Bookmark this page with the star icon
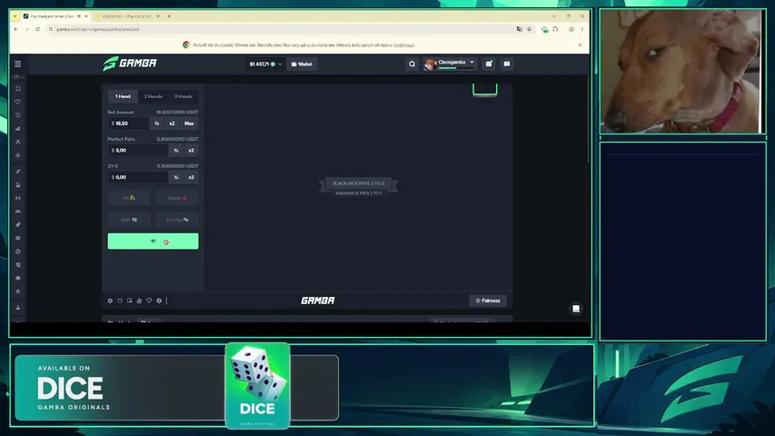This screenshot has width=775, height=436. click(x=529, y=29)
